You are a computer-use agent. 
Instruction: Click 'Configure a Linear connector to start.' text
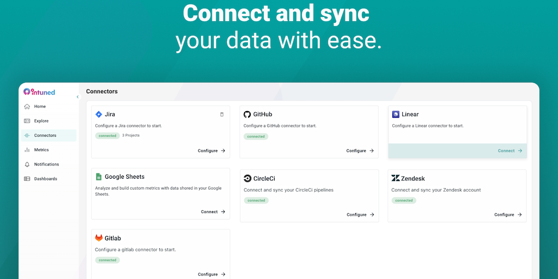coord(428,126)
